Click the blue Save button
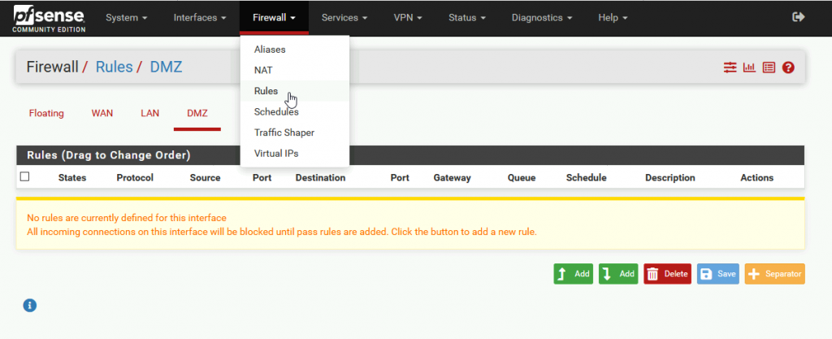Viewport: 832px width, 339px height. [x=718, y=274]
